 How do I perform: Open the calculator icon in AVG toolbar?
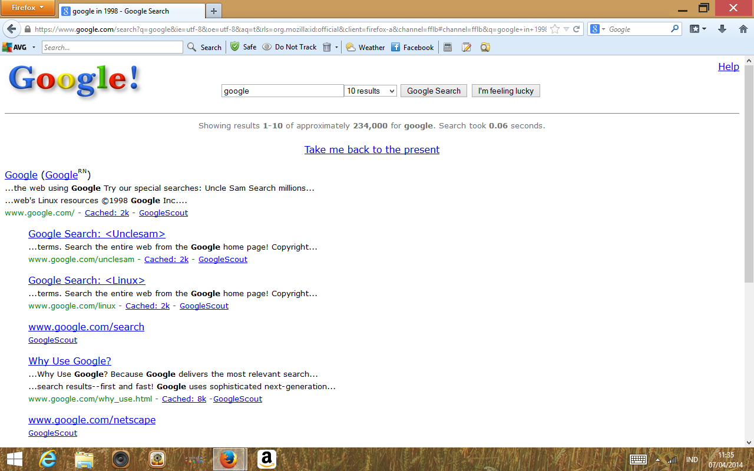448,47
